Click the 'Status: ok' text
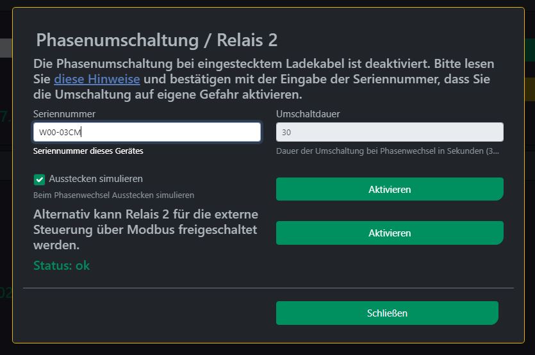535x355 pixels. (x=62, y=265)
